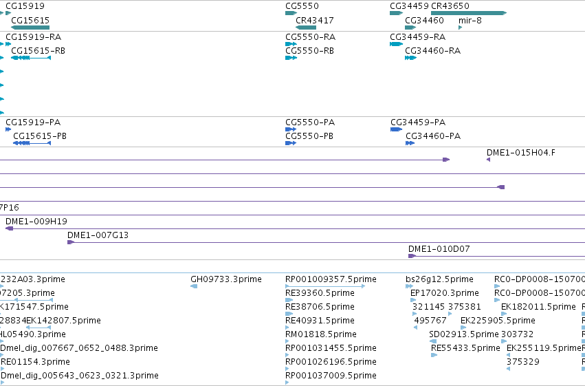585x386 pixels.
Task: Select transcript CG34459-RA
Action: [x=396, y=44]
